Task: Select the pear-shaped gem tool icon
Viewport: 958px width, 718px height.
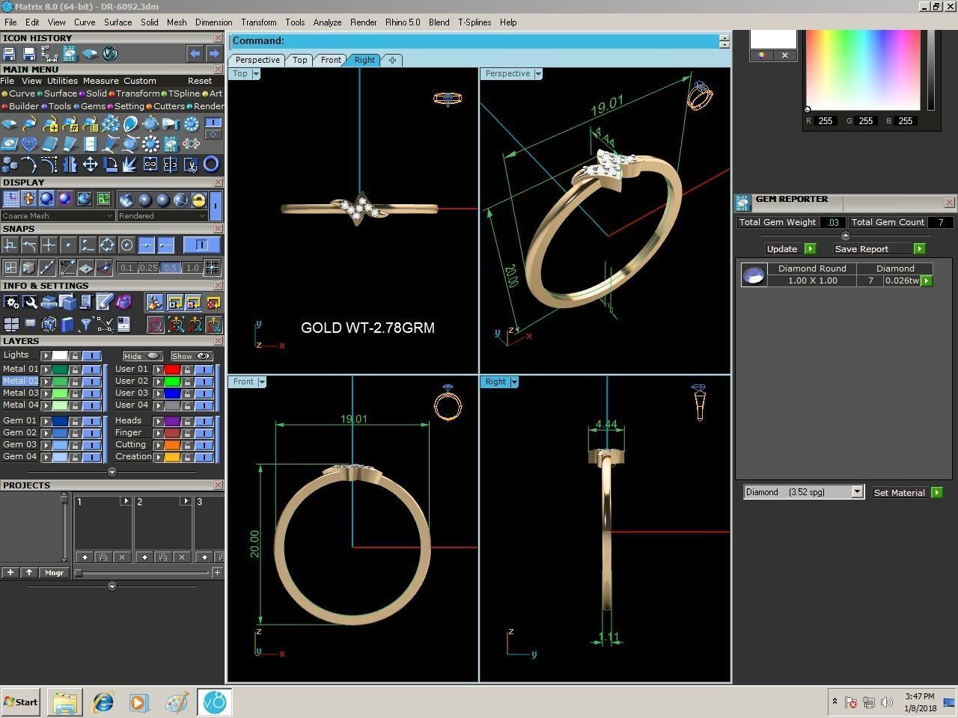Action: 130,124
